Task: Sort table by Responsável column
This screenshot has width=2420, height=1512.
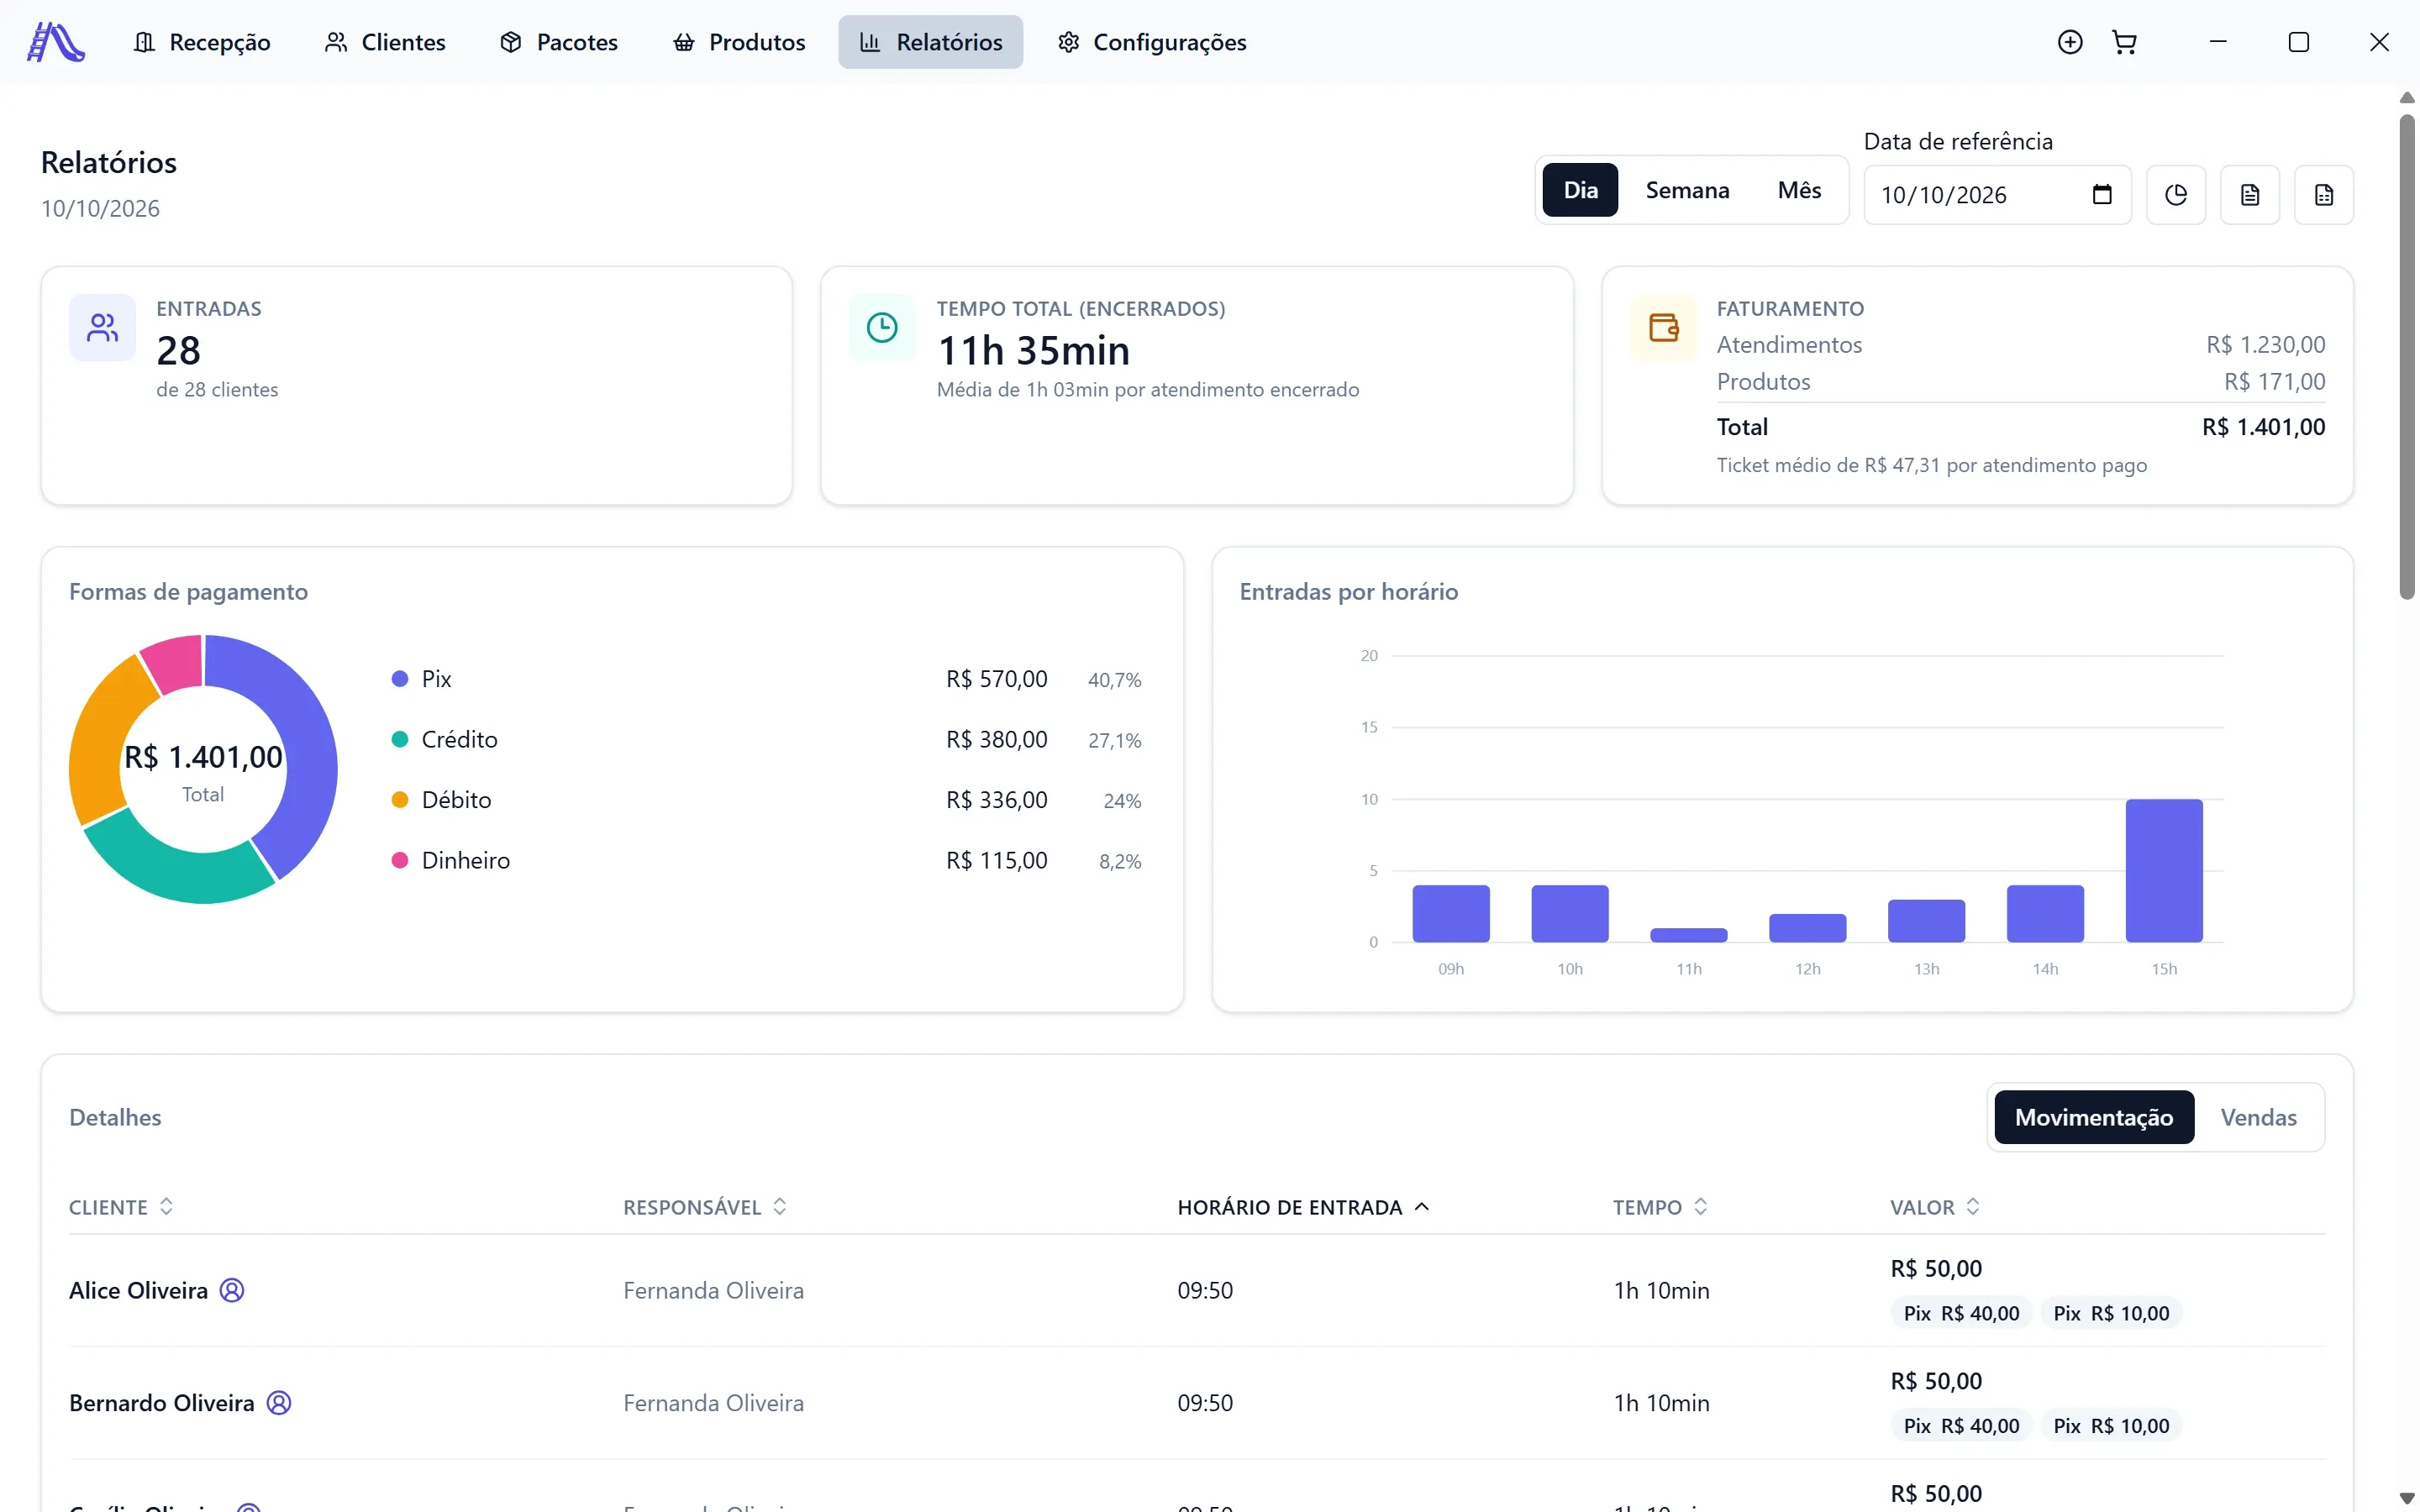Action: (x=705, y=1207)
